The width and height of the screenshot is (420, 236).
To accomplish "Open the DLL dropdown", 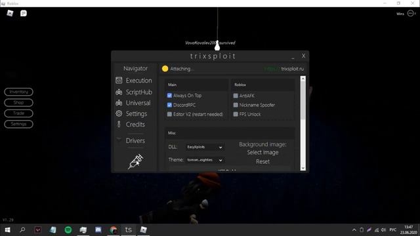I will [x=205, y=147].
